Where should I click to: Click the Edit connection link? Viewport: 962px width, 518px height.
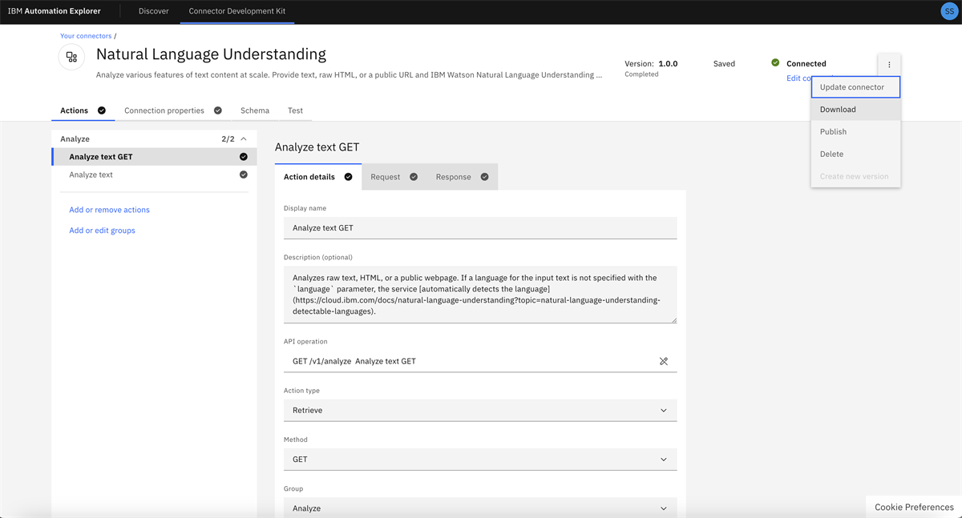[x=798, y=78]
